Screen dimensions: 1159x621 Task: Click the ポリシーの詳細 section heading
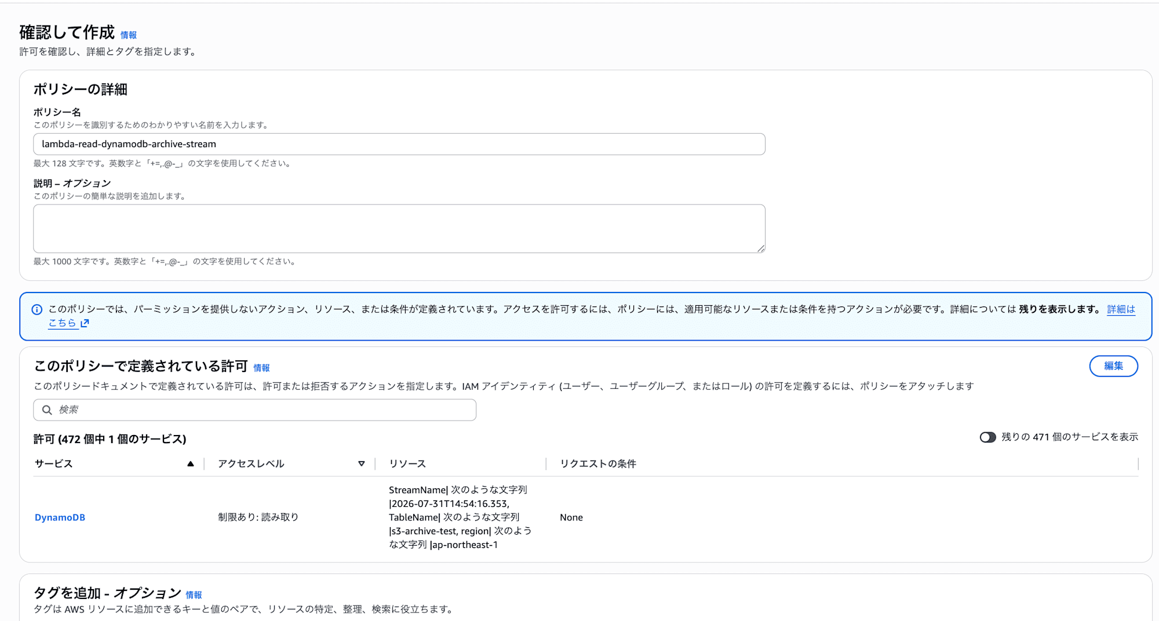tap(81, 89)
